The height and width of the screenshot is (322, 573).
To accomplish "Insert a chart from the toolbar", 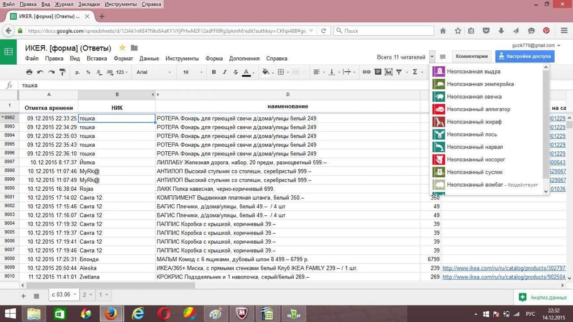I will (388, 72).
